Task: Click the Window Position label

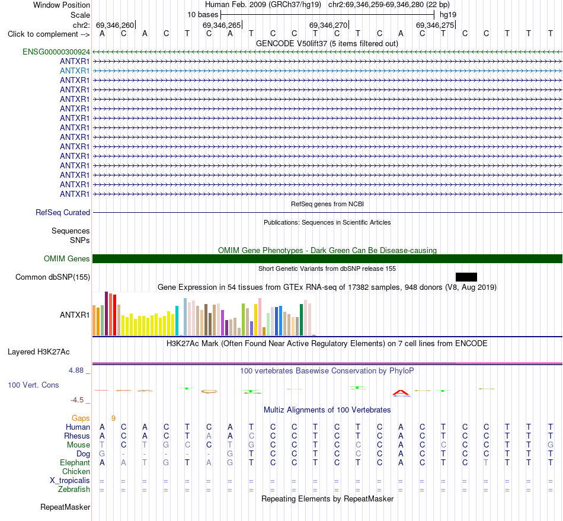Action: 62,5
